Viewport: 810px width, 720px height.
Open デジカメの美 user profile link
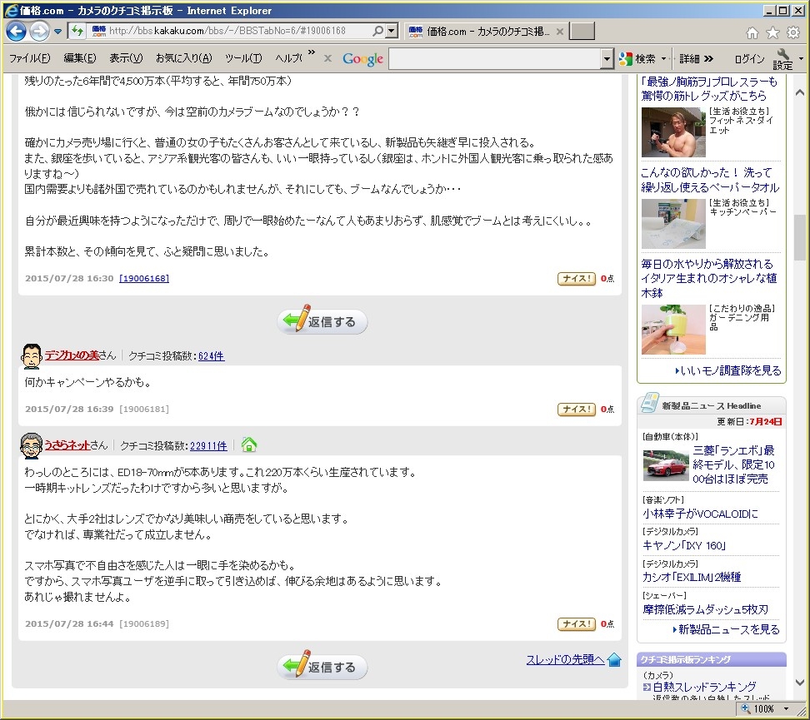click(x=72, y=355)
